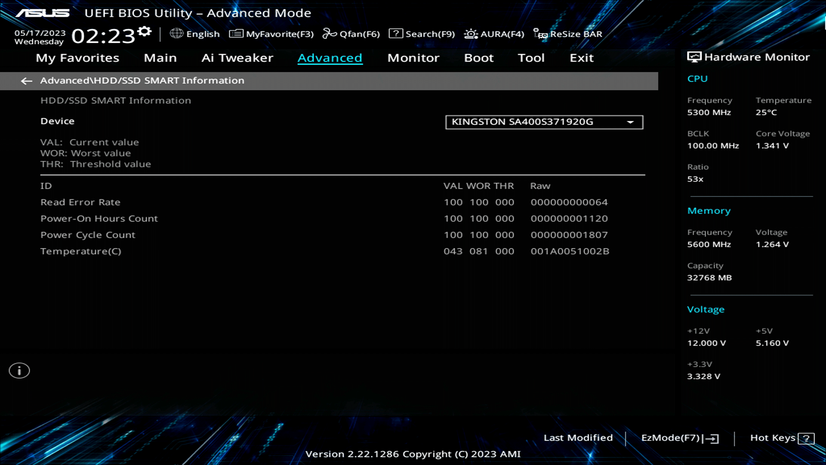The image size is (826, 465).
Task: Open the Ai Tweaker menu
Action: [237, 58]
